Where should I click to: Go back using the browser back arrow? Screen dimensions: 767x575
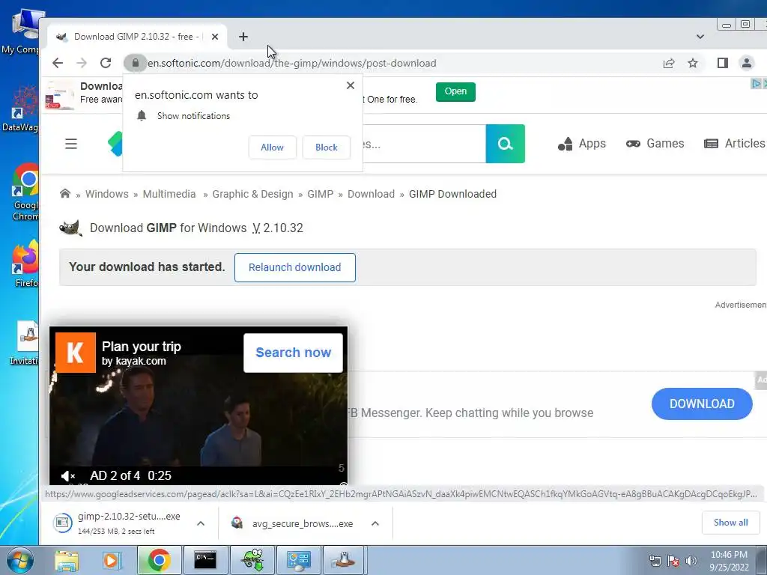58,63
